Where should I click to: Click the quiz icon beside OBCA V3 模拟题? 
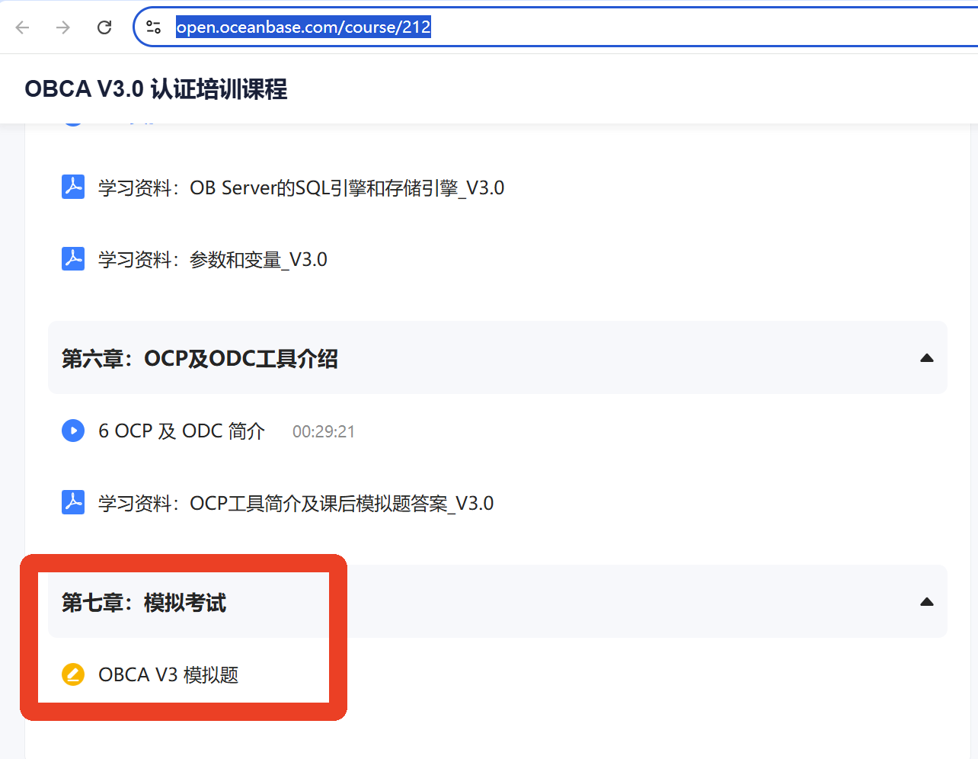click(x=73, y=674)
